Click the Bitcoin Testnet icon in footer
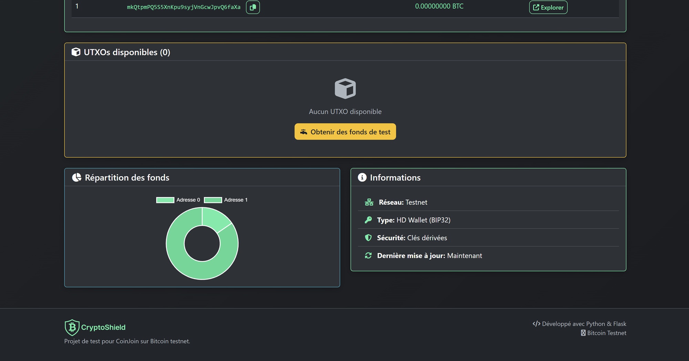Image resolution: width=689 pixels, height=361 pixels. (x=583, y=333)
